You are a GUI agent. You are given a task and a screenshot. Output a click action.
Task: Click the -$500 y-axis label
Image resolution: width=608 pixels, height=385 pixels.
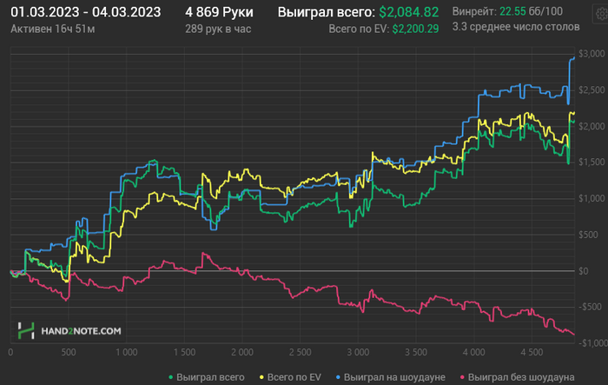click(x=591, y=307)
